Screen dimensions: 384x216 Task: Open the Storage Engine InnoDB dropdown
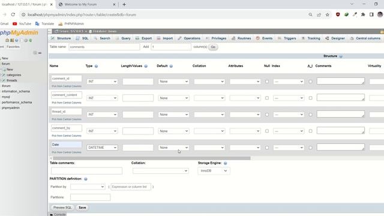coord(214,170)
